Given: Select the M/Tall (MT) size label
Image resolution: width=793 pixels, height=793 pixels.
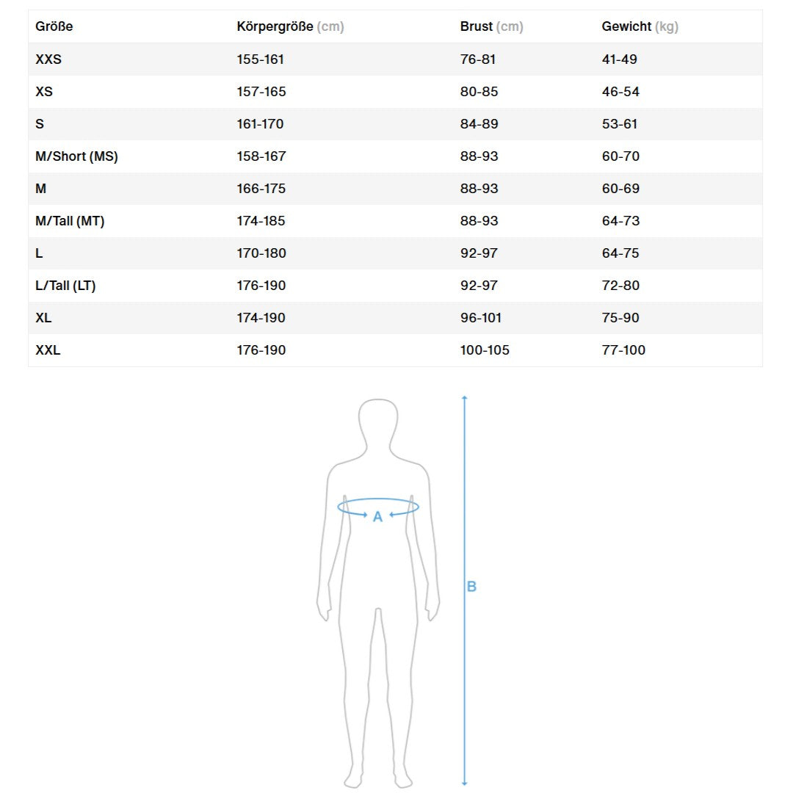Looking at the screenshot, I should pyautogui.click(x=70, y=221).
